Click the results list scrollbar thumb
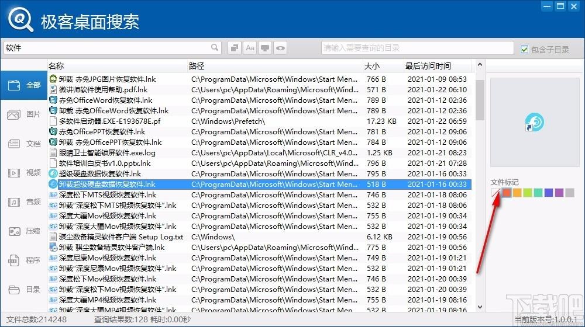 pyautogui.click(x=480, y=100)
